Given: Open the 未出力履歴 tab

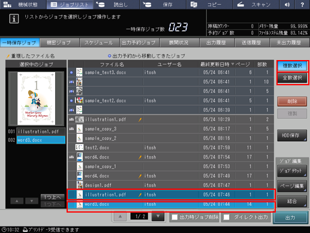Looking at the screenshot, I should click(289, 43).
